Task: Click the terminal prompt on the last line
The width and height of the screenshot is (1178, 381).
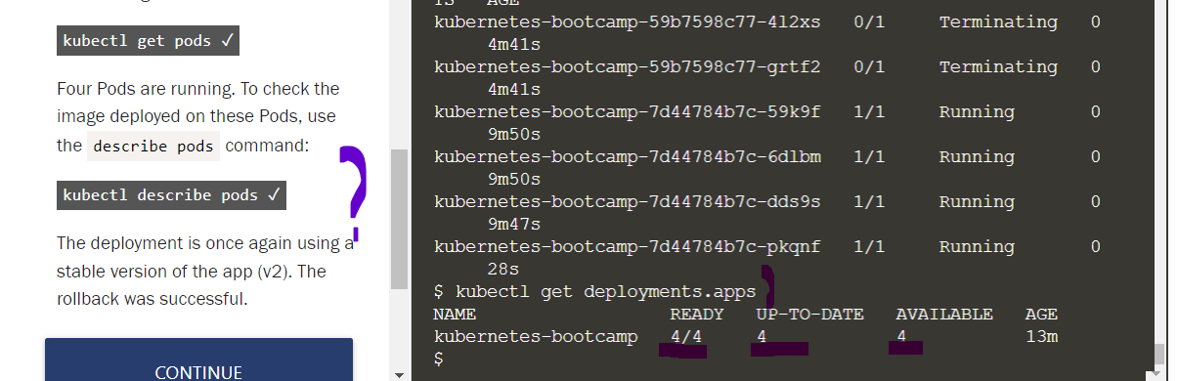Action: (439, 359)
